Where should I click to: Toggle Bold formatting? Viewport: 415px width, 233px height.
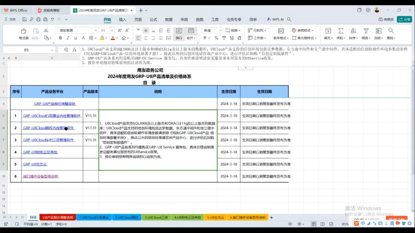[60, 38]
